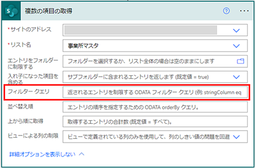Click the 上から順に取得 label

point(26,121)
